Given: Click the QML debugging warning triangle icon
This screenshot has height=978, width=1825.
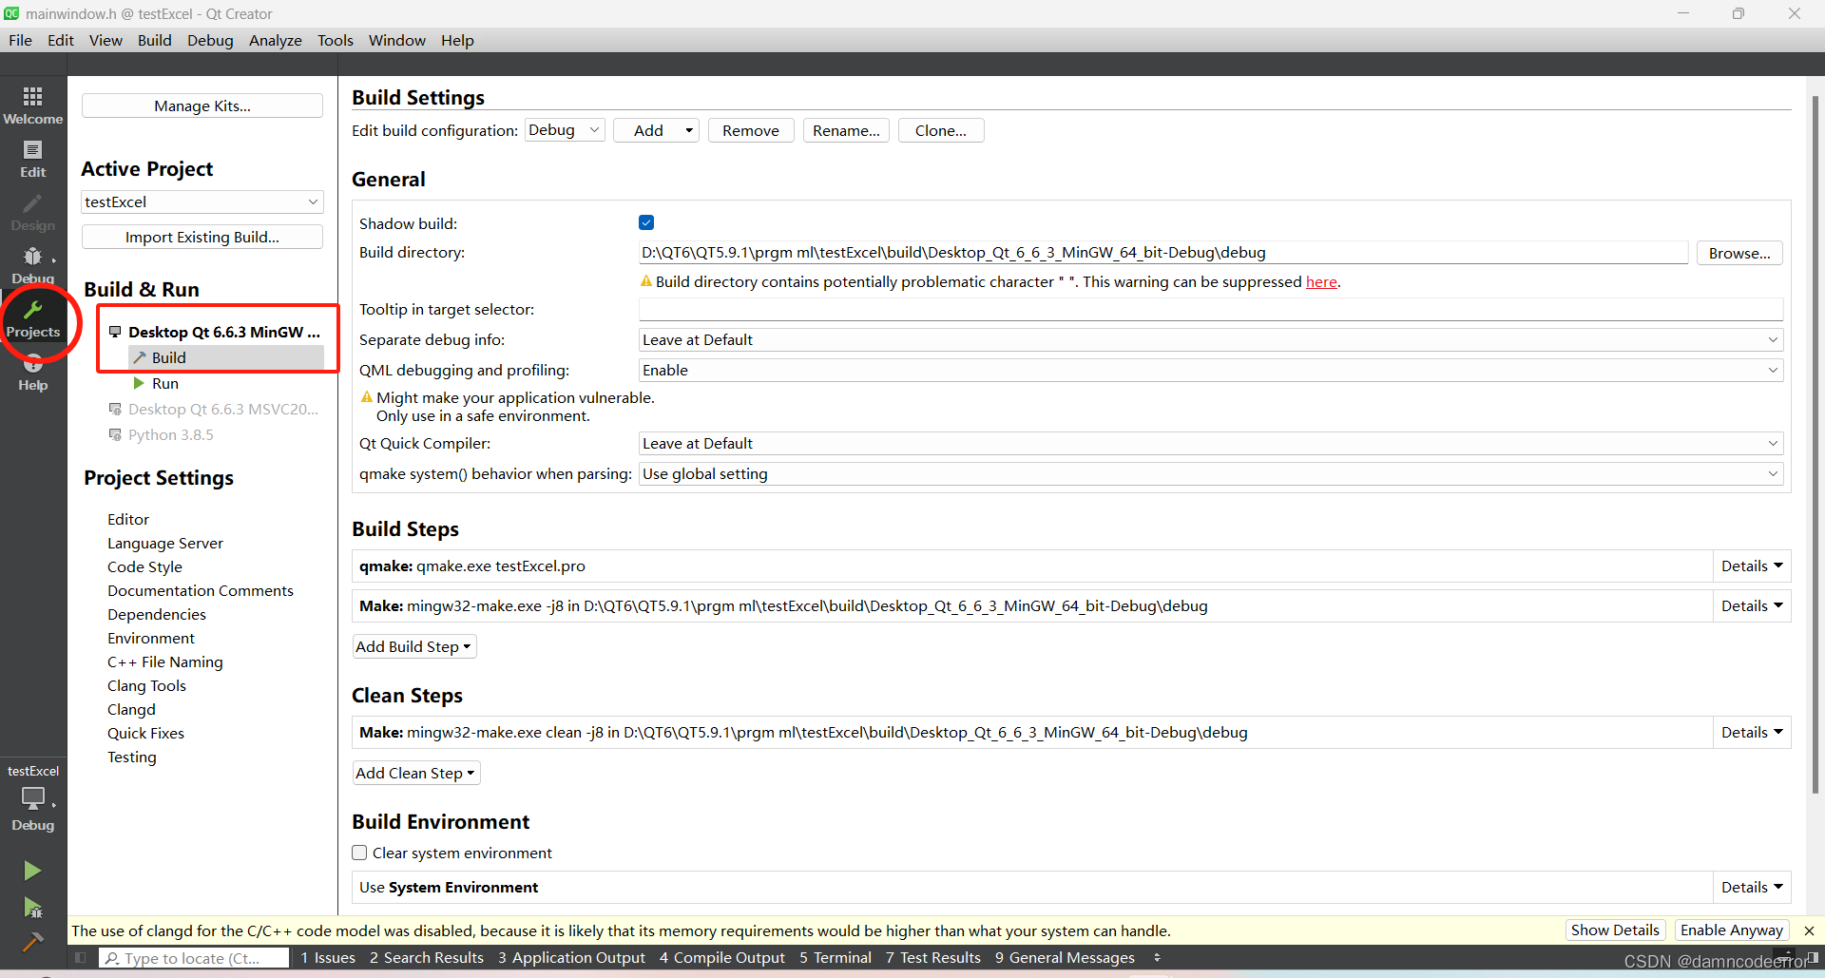Looking at the screenshot, I should (x=367, y=397).
